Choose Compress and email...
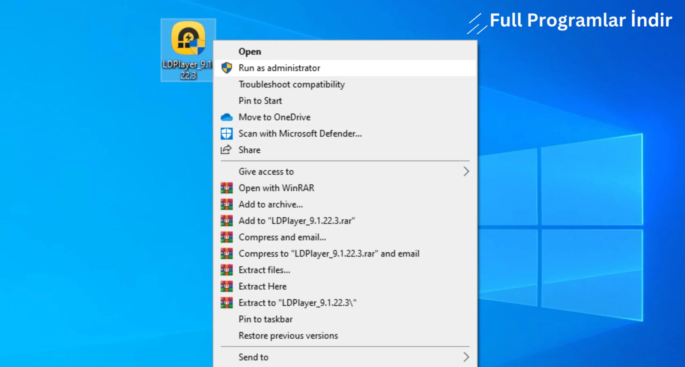The height and width of the screenshot is (367, 685). point(345,237)
